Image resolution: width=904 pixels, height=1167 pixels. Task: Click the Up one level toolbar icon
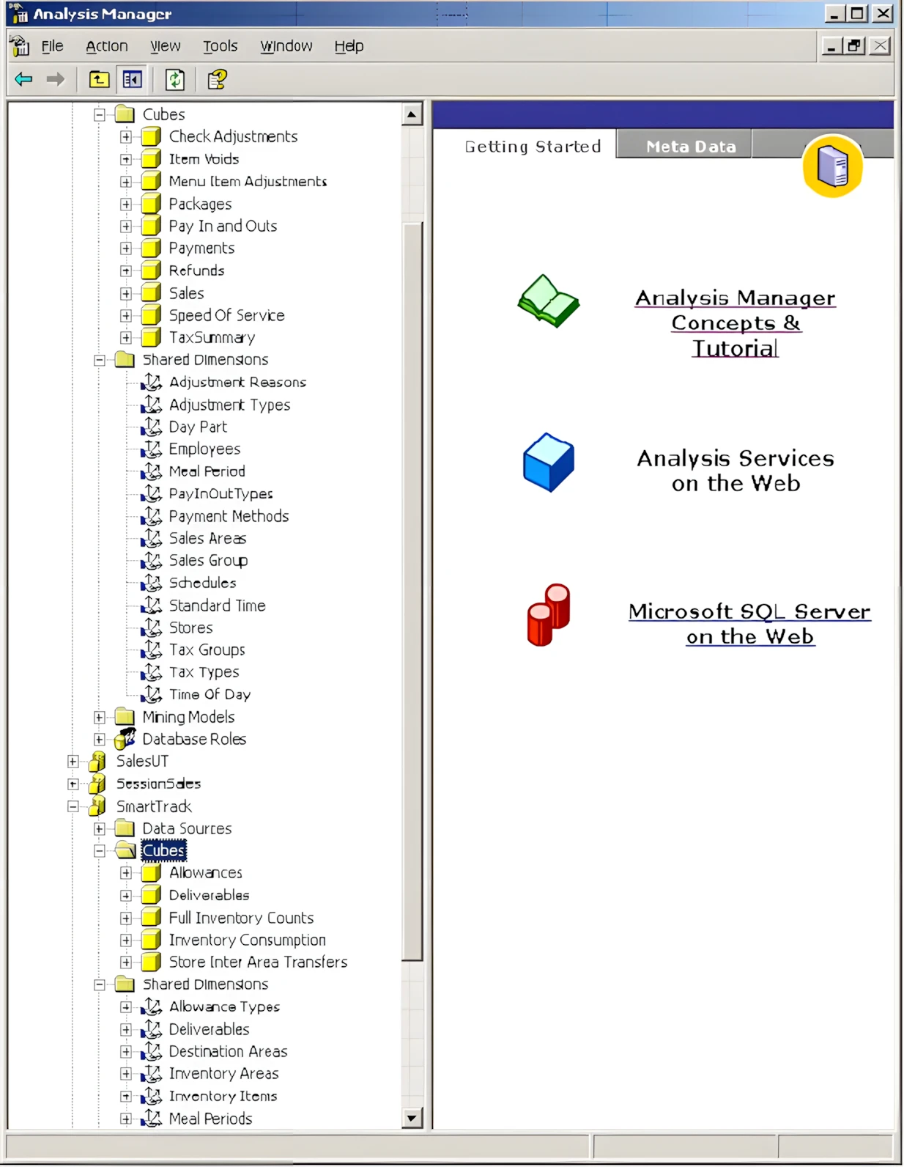tap(99, 79)
